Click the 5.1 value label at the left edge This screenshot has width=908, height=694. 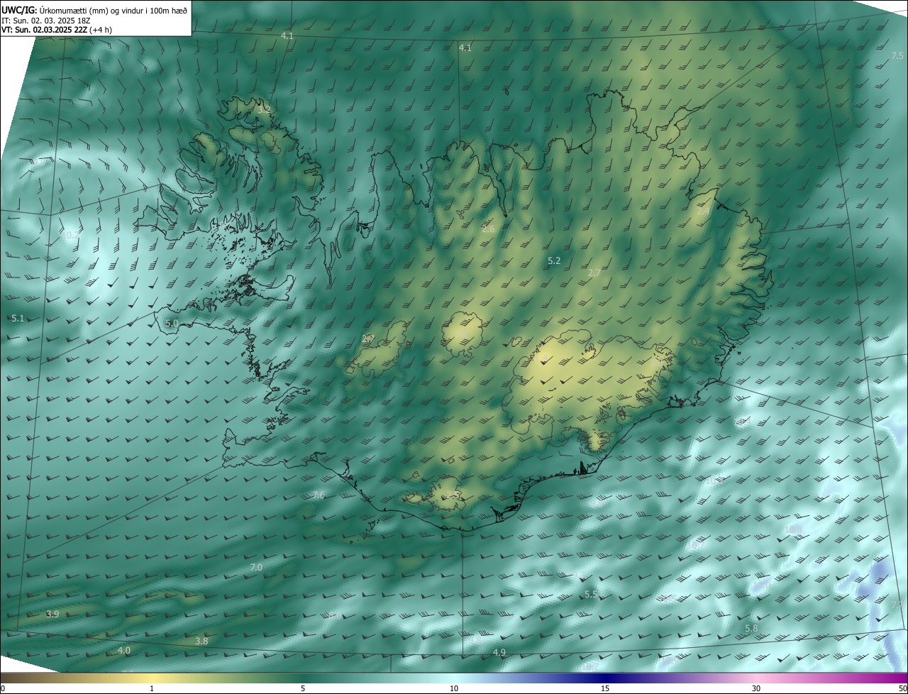coord(18,319)
